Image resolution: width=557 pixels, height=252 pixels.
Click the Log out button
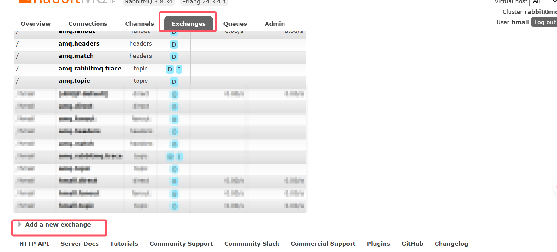[545, 22]
